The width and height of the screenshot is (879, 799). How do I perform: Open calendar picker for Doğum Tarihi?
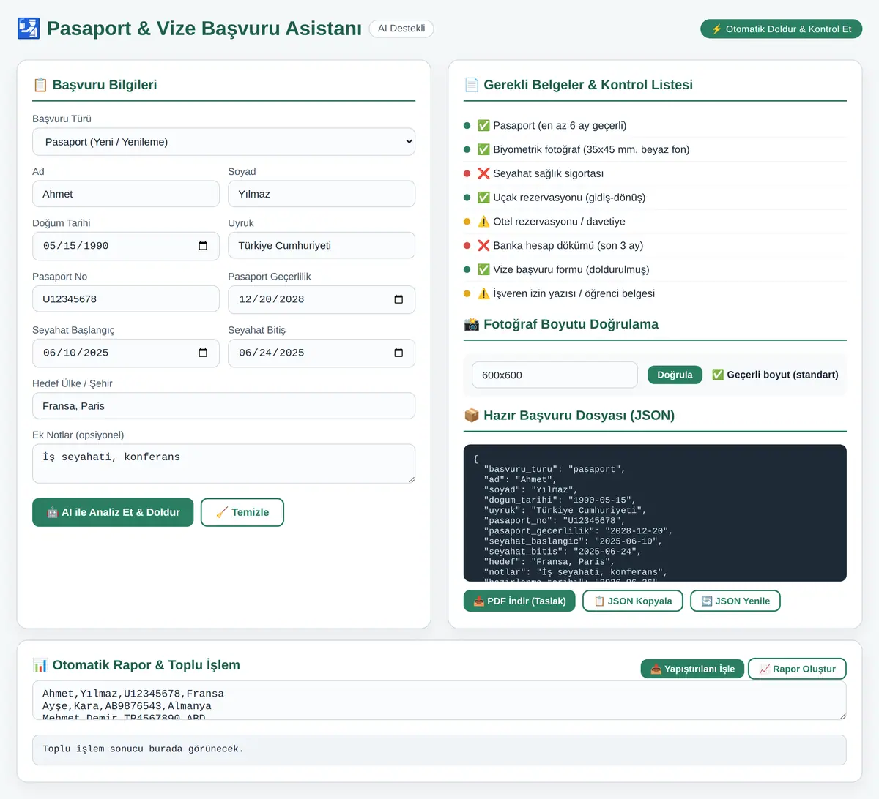pyautogui.click(x=203, y=246)
